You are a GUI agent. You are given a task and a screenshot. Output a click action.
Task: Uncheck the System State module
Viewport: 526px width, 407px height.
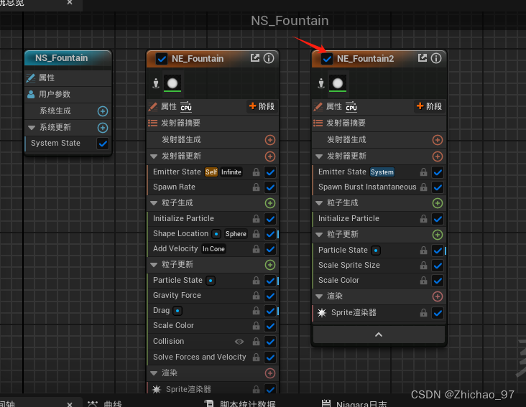point(103,144)
